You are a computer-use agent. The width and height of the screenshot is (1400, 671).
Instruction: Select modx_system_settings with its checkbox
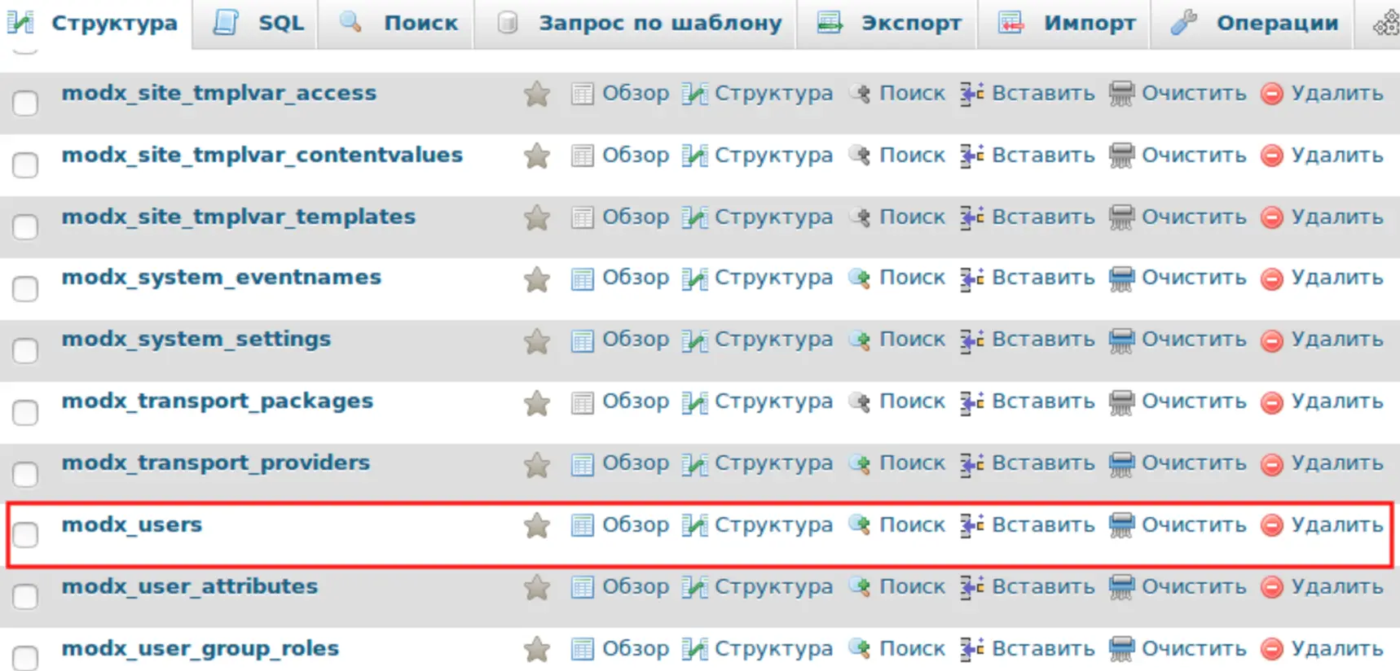point(25,350)
